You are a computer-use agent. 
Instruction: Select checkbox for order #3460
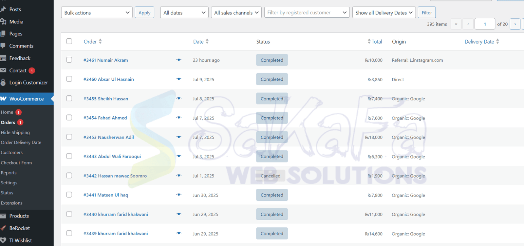(x=69, y=79)
